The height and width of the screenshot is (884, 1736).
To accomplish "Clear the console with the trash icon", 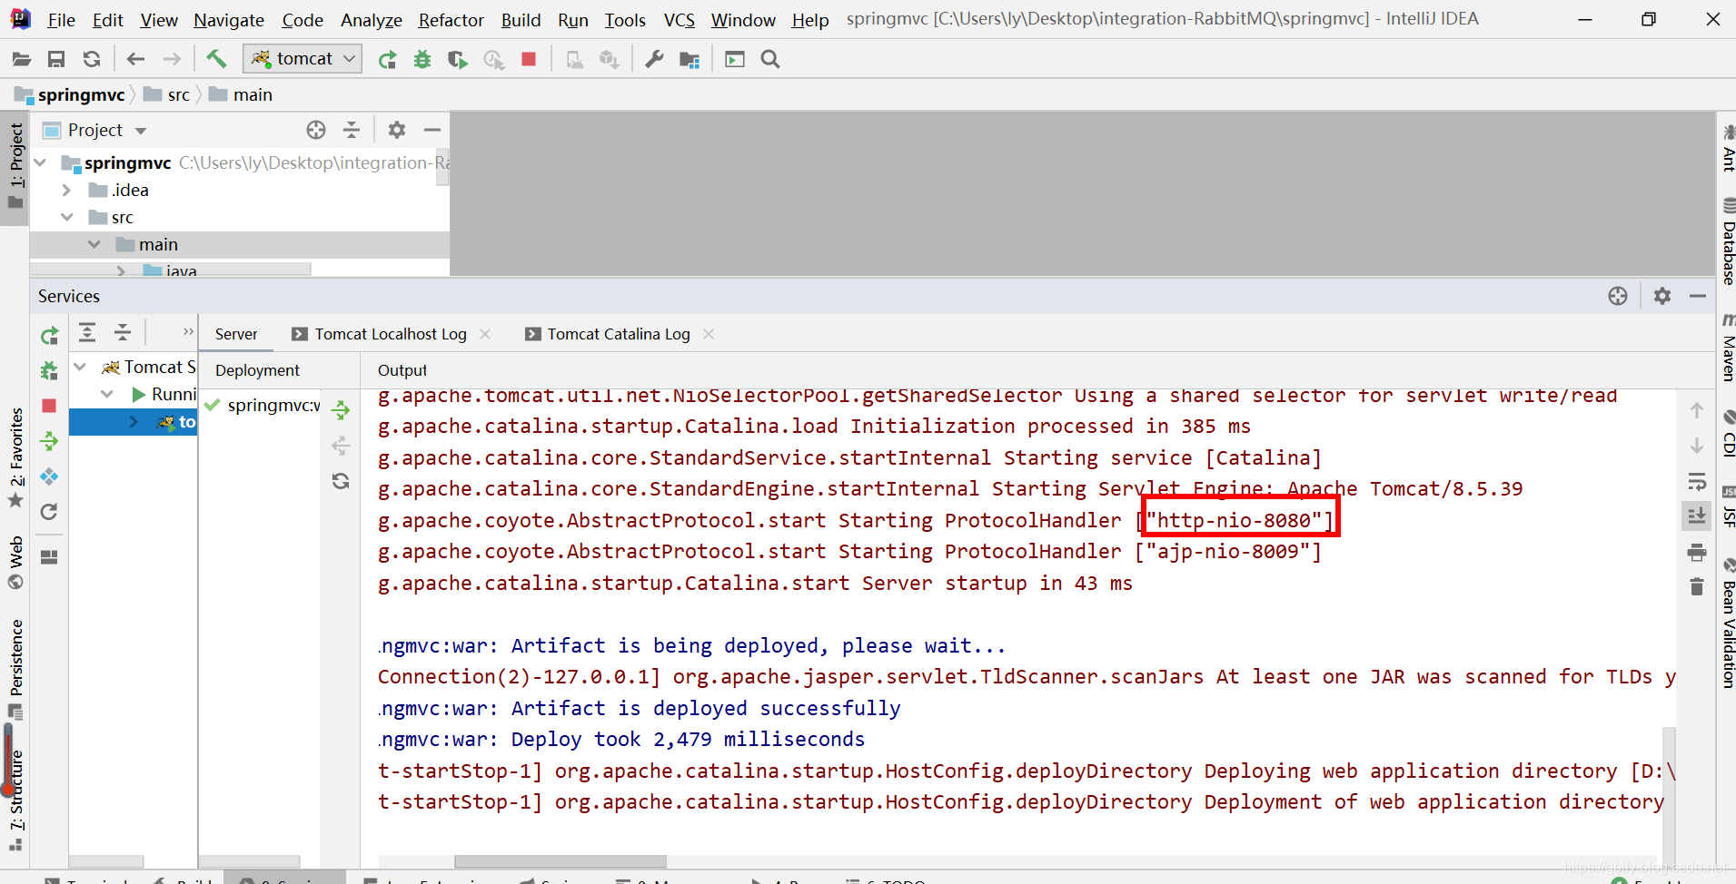I will point(1696,587).
